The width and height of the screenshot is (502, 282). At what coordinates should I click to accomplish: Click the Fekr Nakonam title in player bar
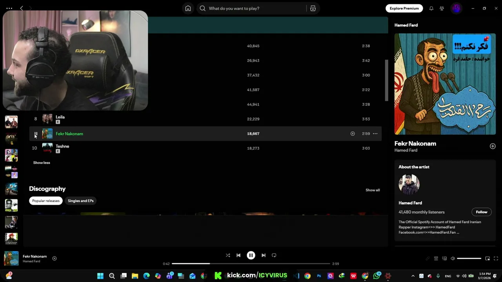coord(35,256)
